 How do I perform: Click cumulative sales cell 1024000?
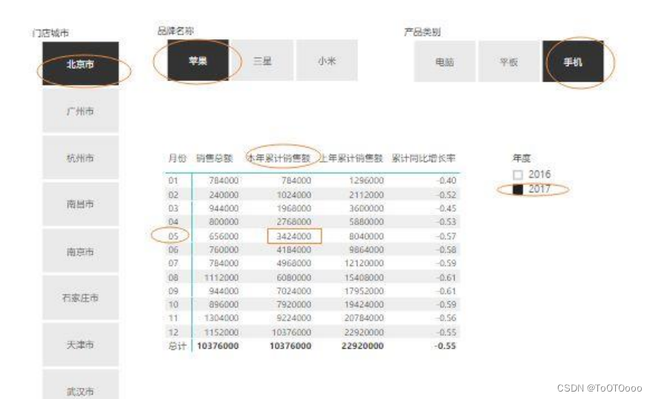(294, 195)
